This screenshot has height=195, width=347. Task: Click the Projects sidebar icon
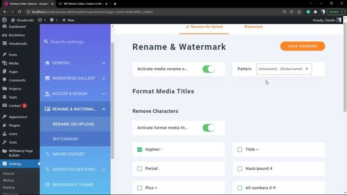[4, 88]
